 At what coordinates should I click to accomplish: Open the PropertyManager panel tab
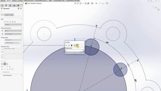[x=6, y=6]
